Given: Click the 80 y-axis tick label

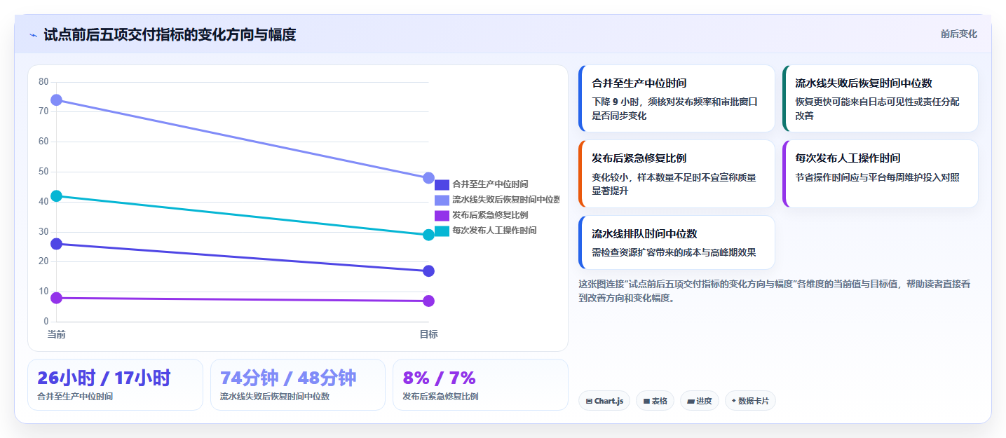Looking at the screenshot, I should coord(43,82).
